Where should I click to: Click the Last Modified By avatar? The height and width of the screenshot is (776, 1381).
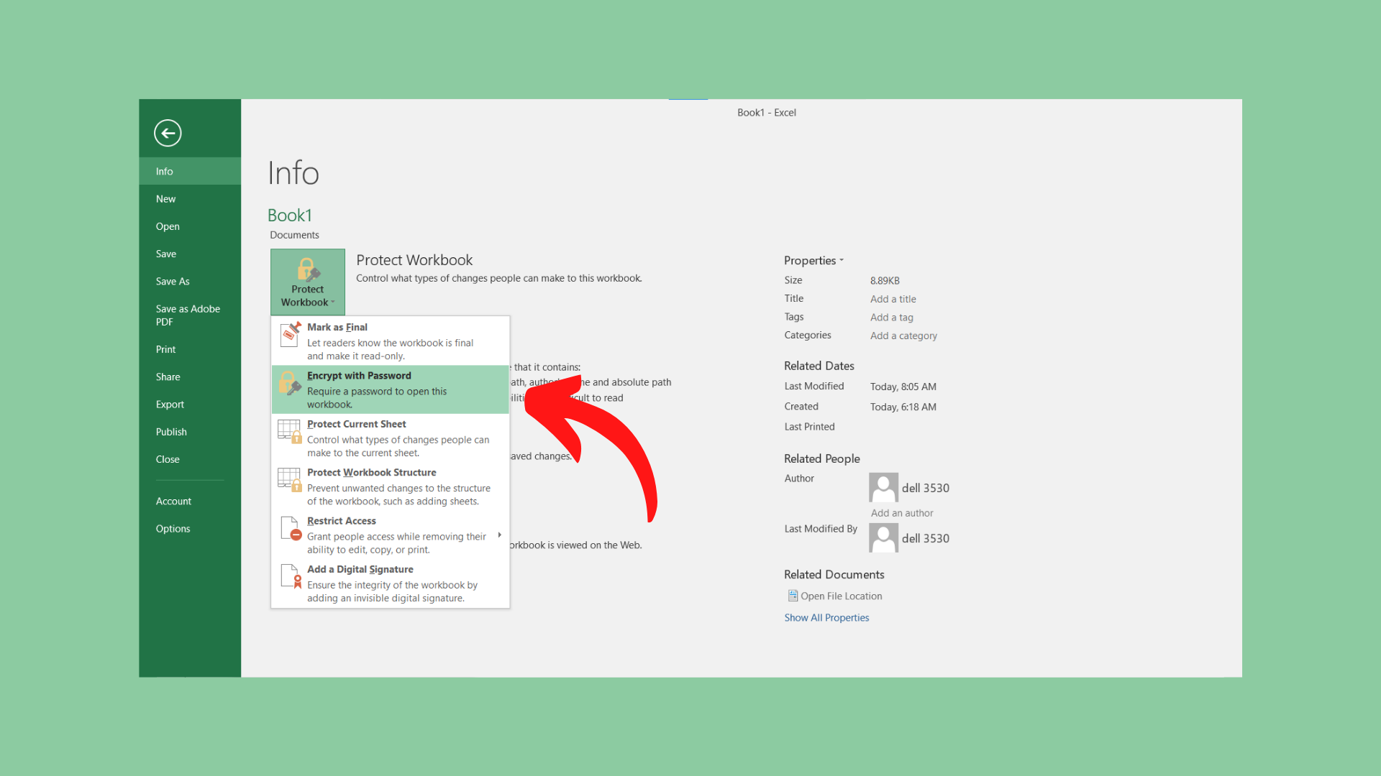883,537
